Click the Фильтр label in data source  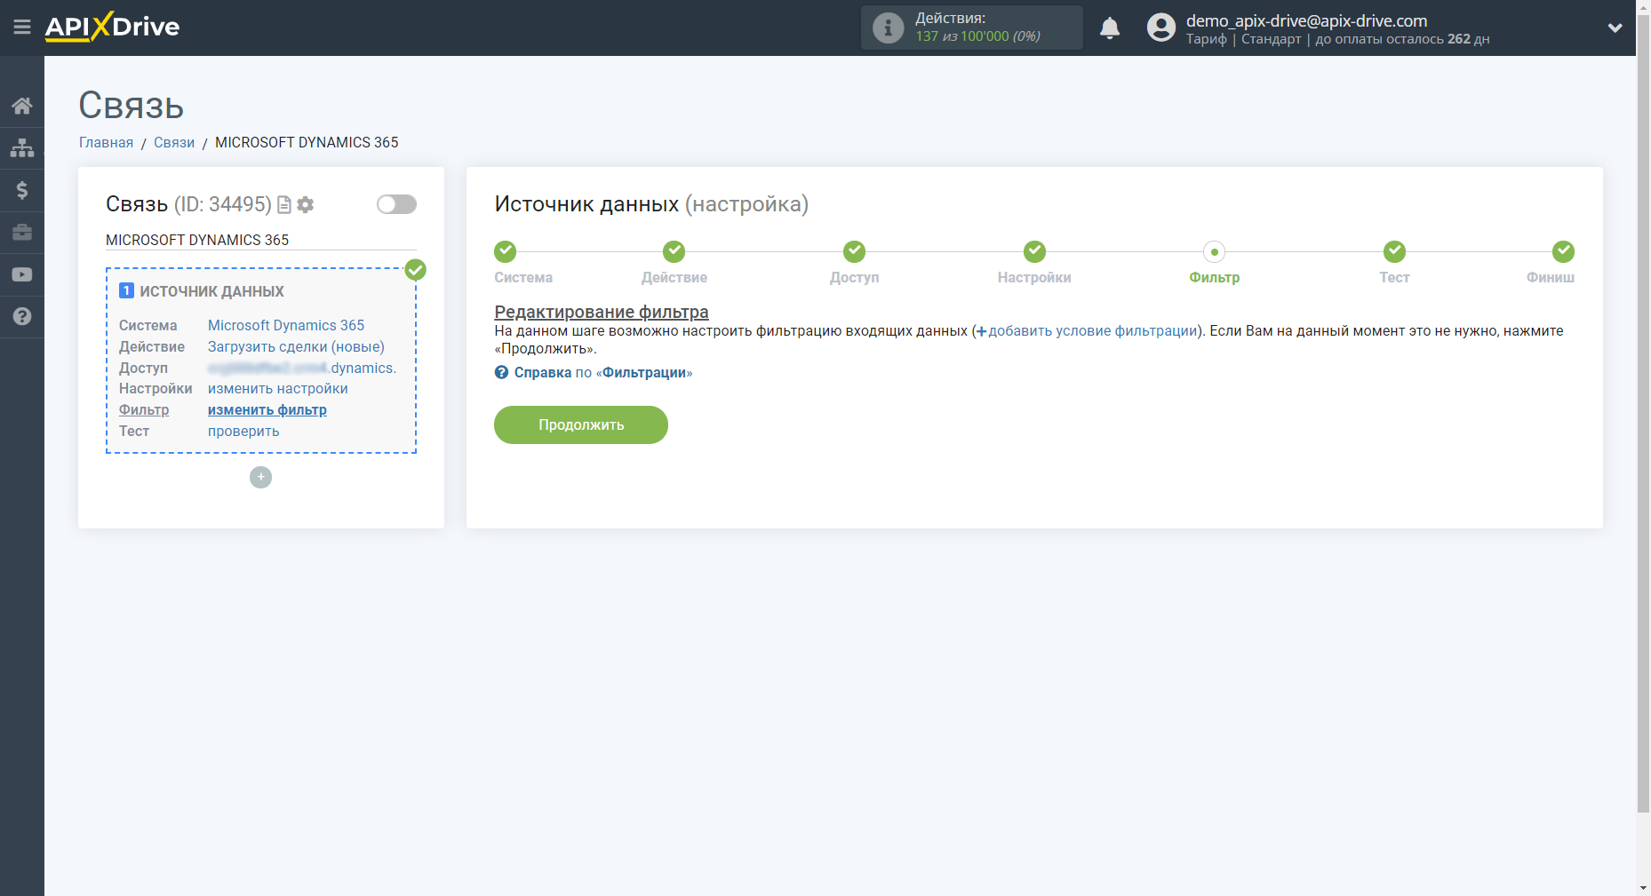144,410
